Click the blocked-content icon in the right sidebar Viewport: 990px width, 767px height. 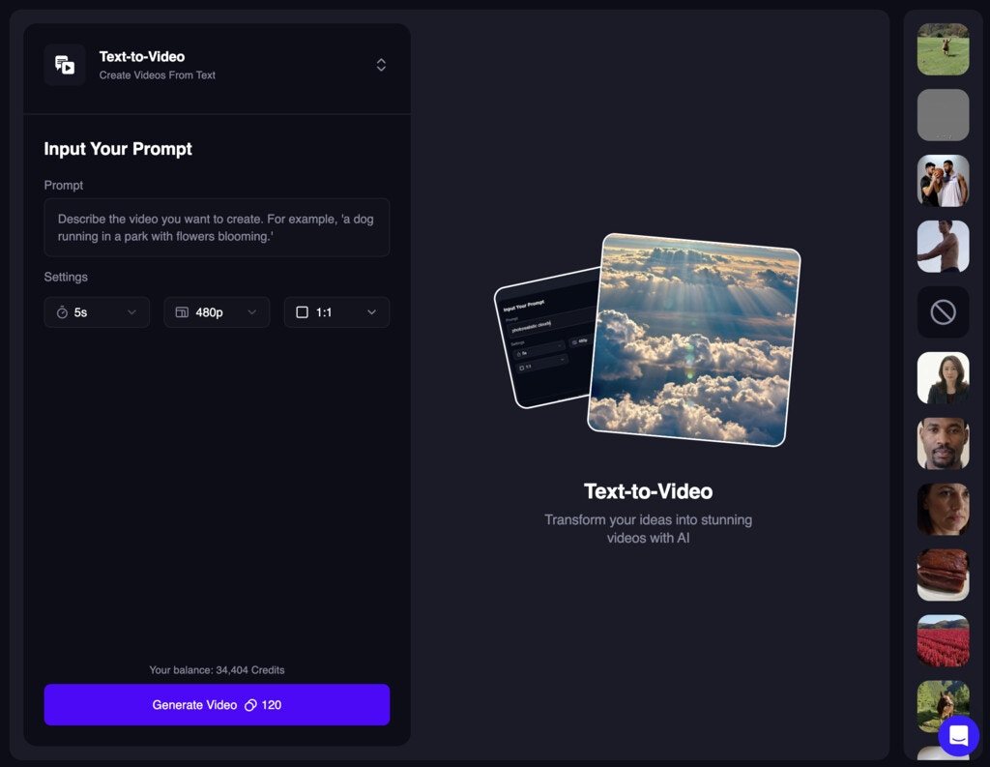pyautogui.click(x=943, y=311)
